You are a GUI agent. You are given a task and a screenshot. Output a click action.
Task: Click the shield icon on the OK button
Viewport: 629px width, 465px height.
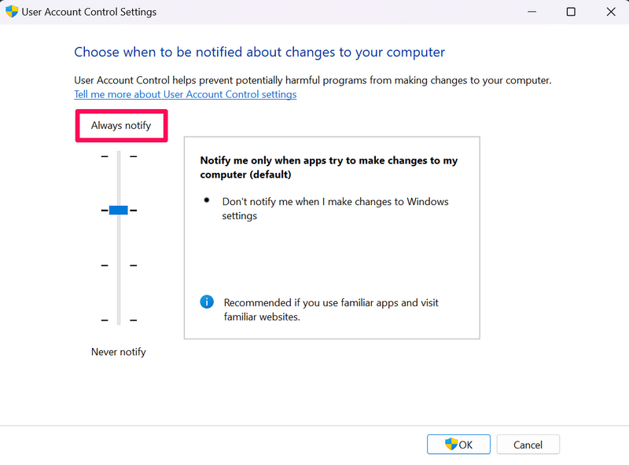[x=451, y=444]
